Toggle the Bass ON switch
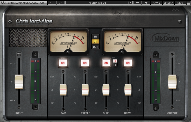 (x=63, y=63)
